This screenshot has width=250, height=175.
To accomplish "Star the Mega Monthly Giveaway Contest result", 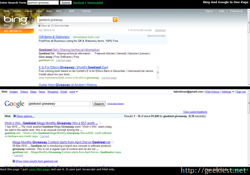I will (x=113, y=142).
